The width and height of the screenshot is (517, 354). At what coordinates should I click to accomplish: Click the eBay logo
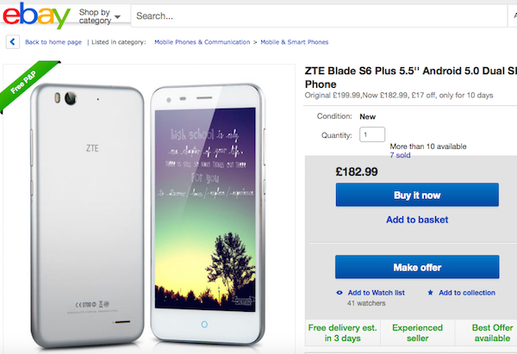click(x=34, y=16)
